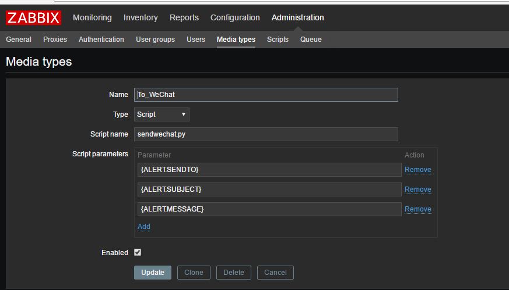Click the Update button

click(153, 273)
